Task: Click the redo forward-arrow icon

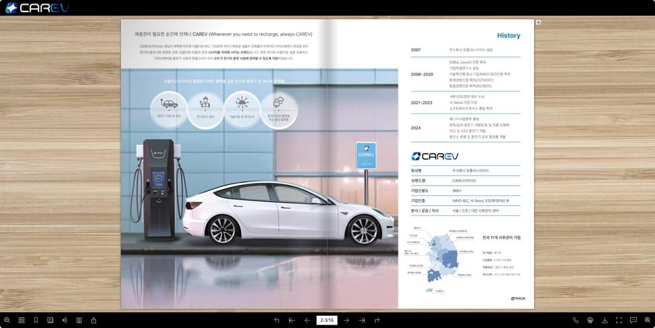Action: [x=377, y=321]
